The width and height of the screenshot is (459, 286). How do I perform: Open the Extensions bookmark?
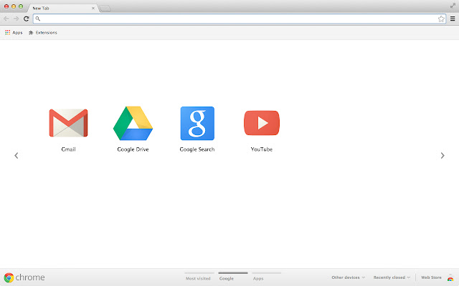(43, 32)
